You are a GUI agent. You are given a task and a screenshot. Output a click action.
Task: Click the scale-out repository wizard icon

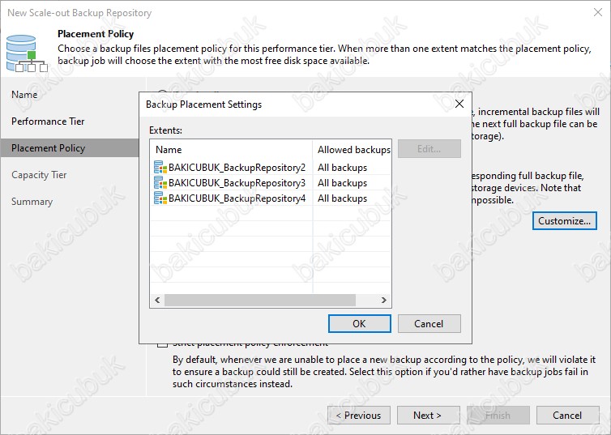(27, 53)
